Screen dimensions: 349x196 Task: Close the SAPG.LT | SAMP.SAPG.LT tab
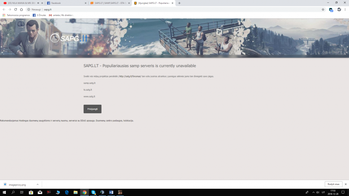[x=129, y=3]
